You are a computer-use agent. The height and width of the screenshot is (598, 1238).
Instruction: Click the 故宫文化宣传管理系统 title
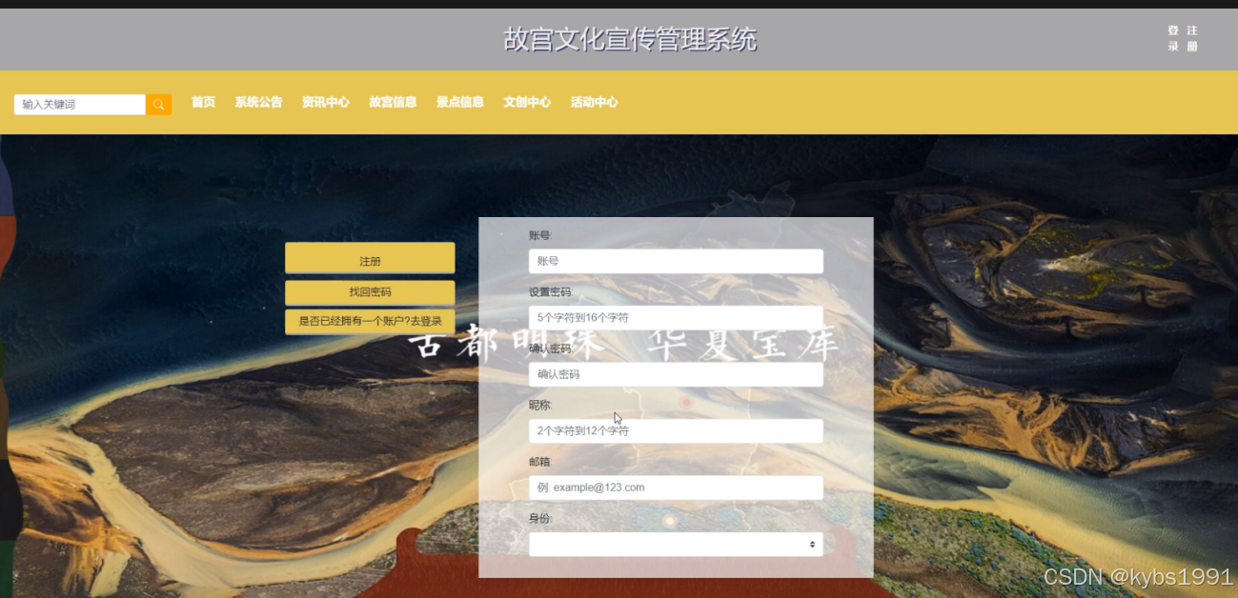click(x=630, y=39)
